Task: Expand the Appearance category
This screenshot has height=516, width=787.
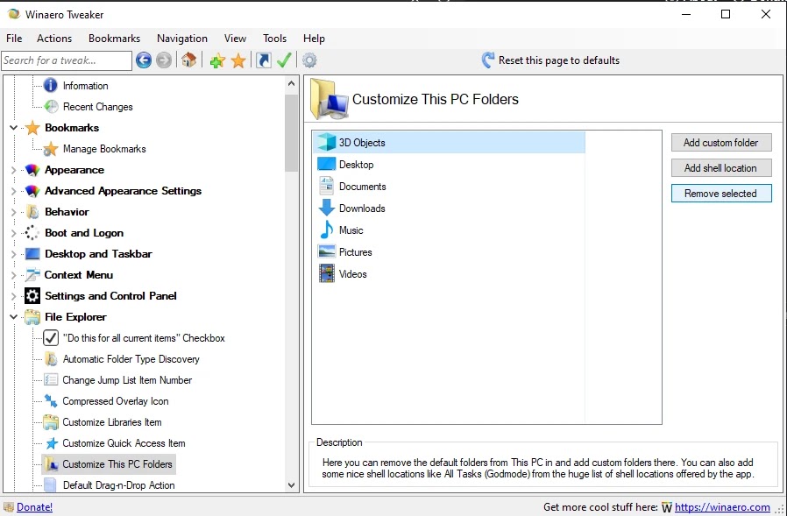Action: tap(13, 170)
